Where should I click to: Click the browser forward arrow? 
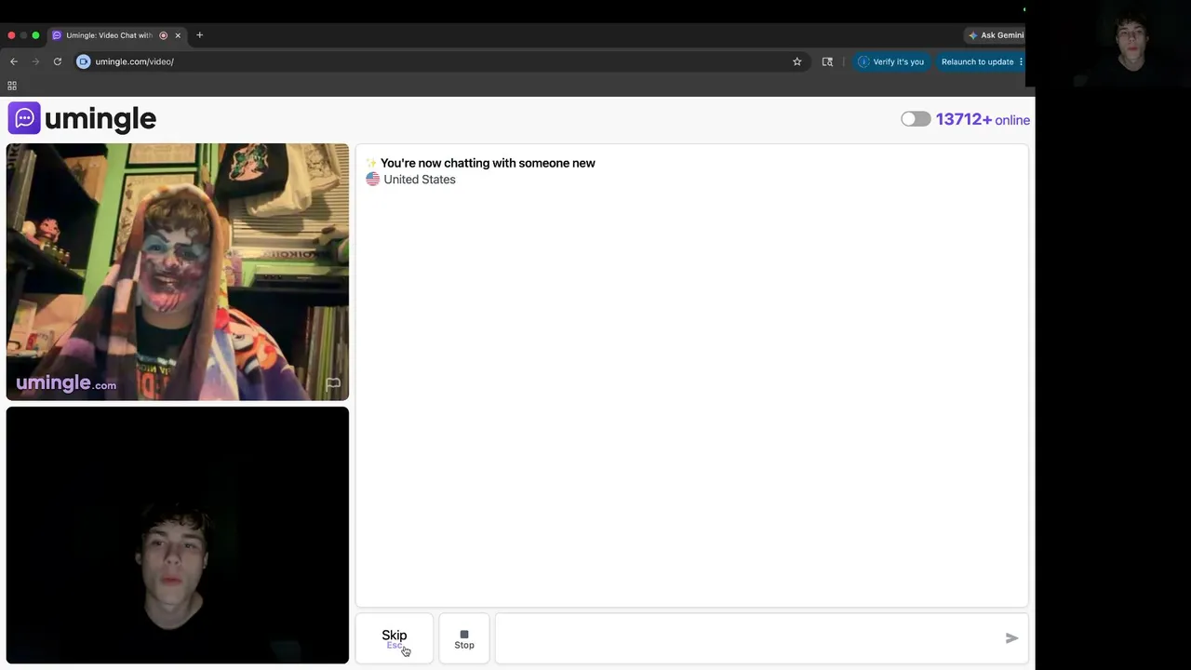[x=35, y=61]
